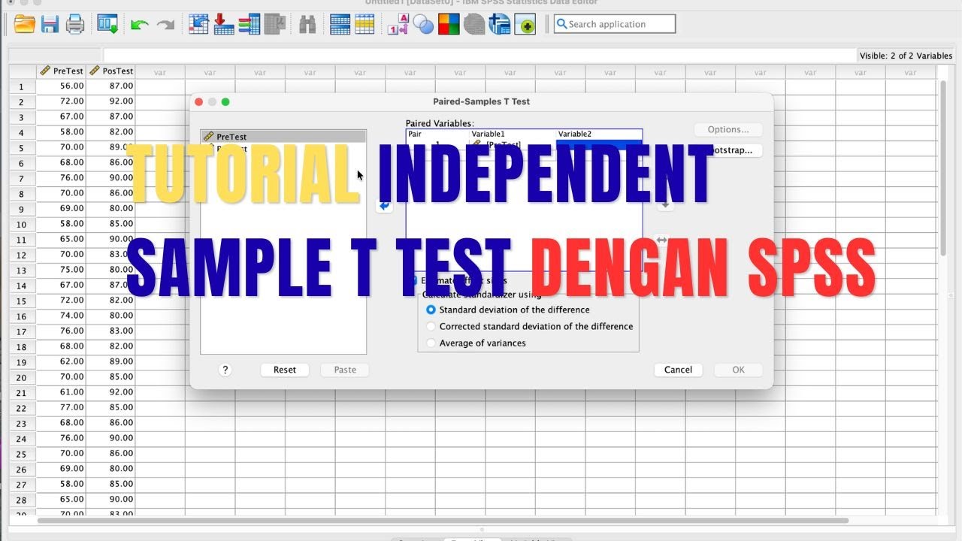Click the Bootstrap... button
962x541 pixels.
[728, 150]
